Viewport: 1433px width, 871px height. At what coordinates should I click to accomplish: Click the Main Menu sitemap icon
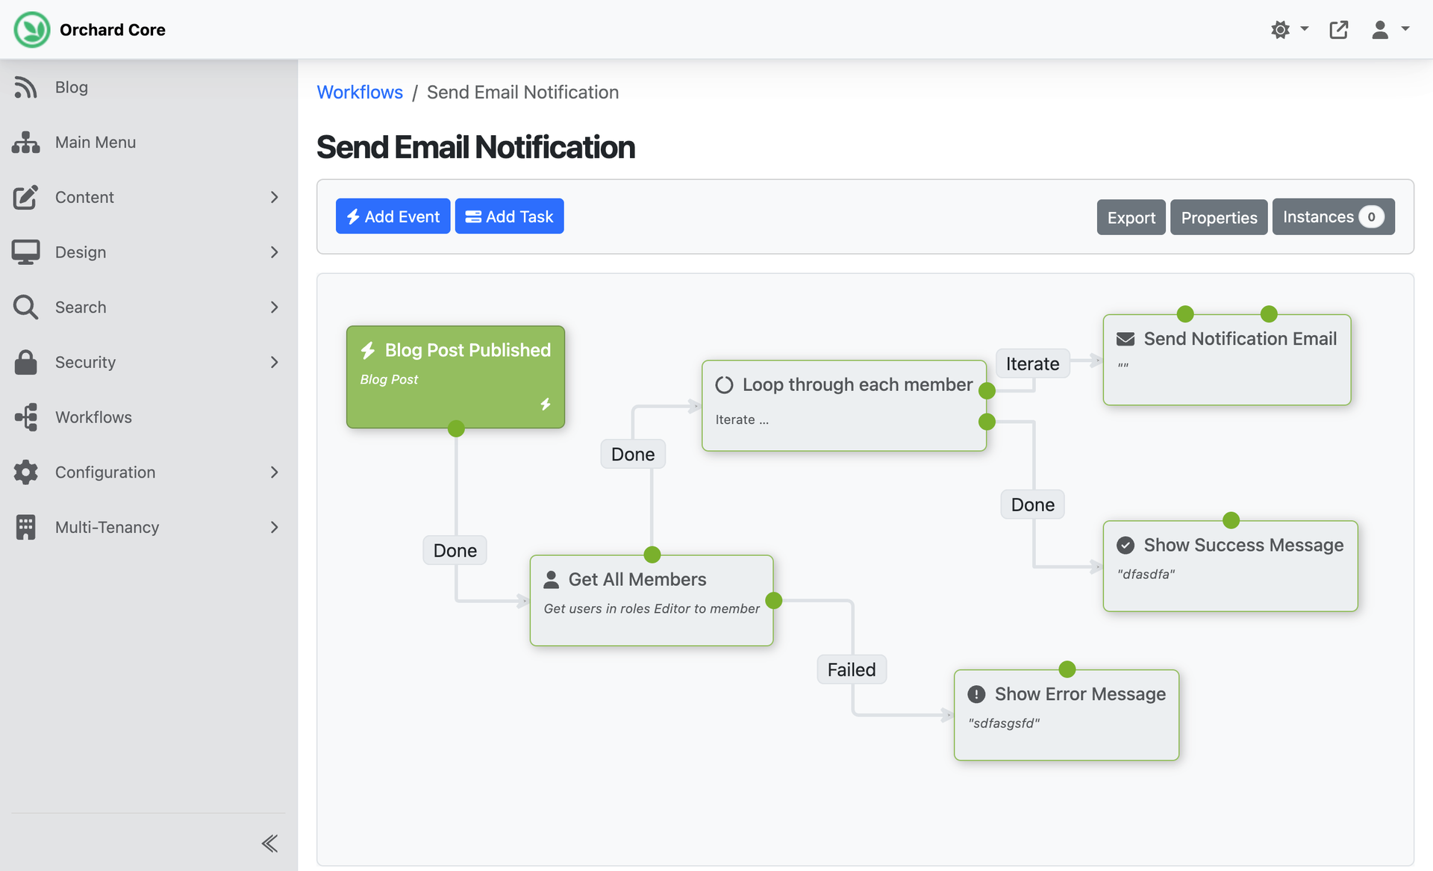click(26, 142)
